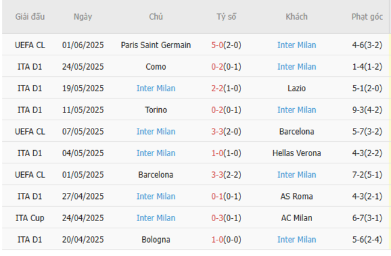Click Barcelona in the 07/05/2025 row
The height and width of the screenshot is (256, 391).
tap(297, 132)
